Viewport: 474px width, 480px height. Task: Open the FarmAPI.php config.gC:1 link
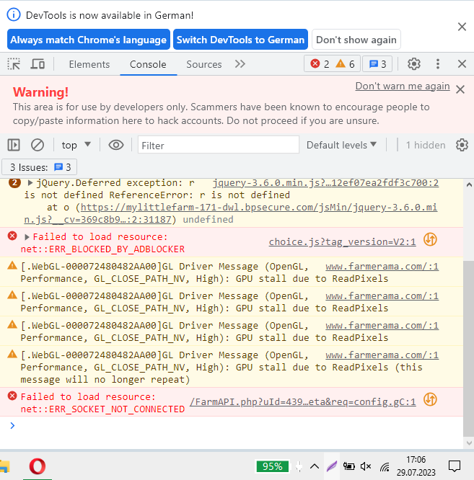click(303, 401)
